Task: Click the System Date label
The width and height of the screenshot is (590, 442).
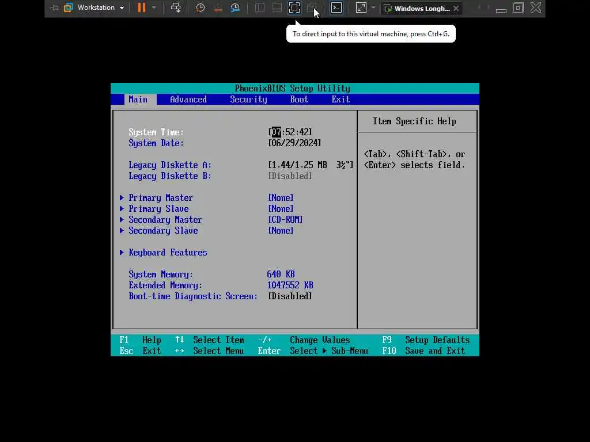Action: [156, 143]
